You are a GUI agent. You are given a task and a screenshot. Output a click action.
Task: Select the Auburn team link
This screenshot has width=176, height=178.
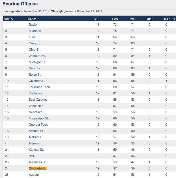[x=34, y=175]
